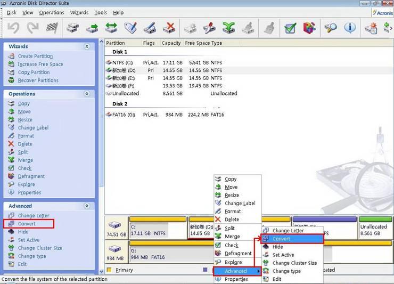The height and width of the screenshot is (284, 394).
Task: Click the yellow Primary legend swatch
Action: click(x=110, y=270)
